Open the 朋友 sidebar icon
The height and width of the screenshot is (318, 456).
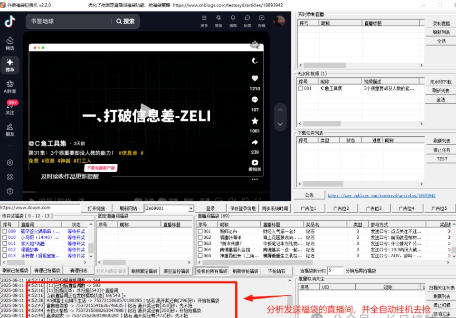click(10, 130)
